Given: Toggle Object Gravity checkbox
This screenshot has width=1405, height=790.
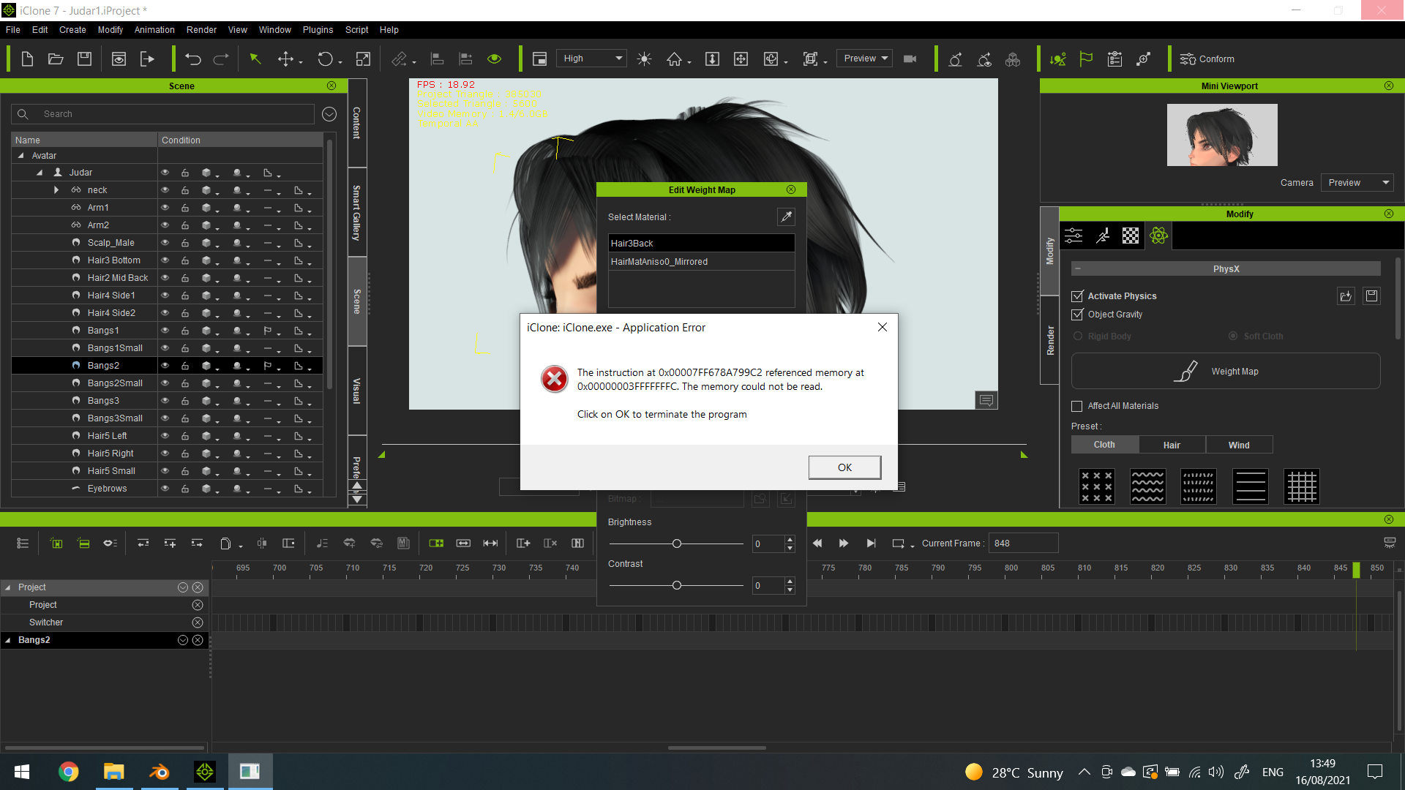Looking at the screenshot, I should point(1077,315).
